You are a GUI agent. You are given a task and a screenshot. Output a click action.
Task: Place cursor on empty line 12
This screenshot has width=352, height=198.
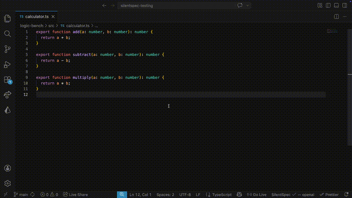181,95
